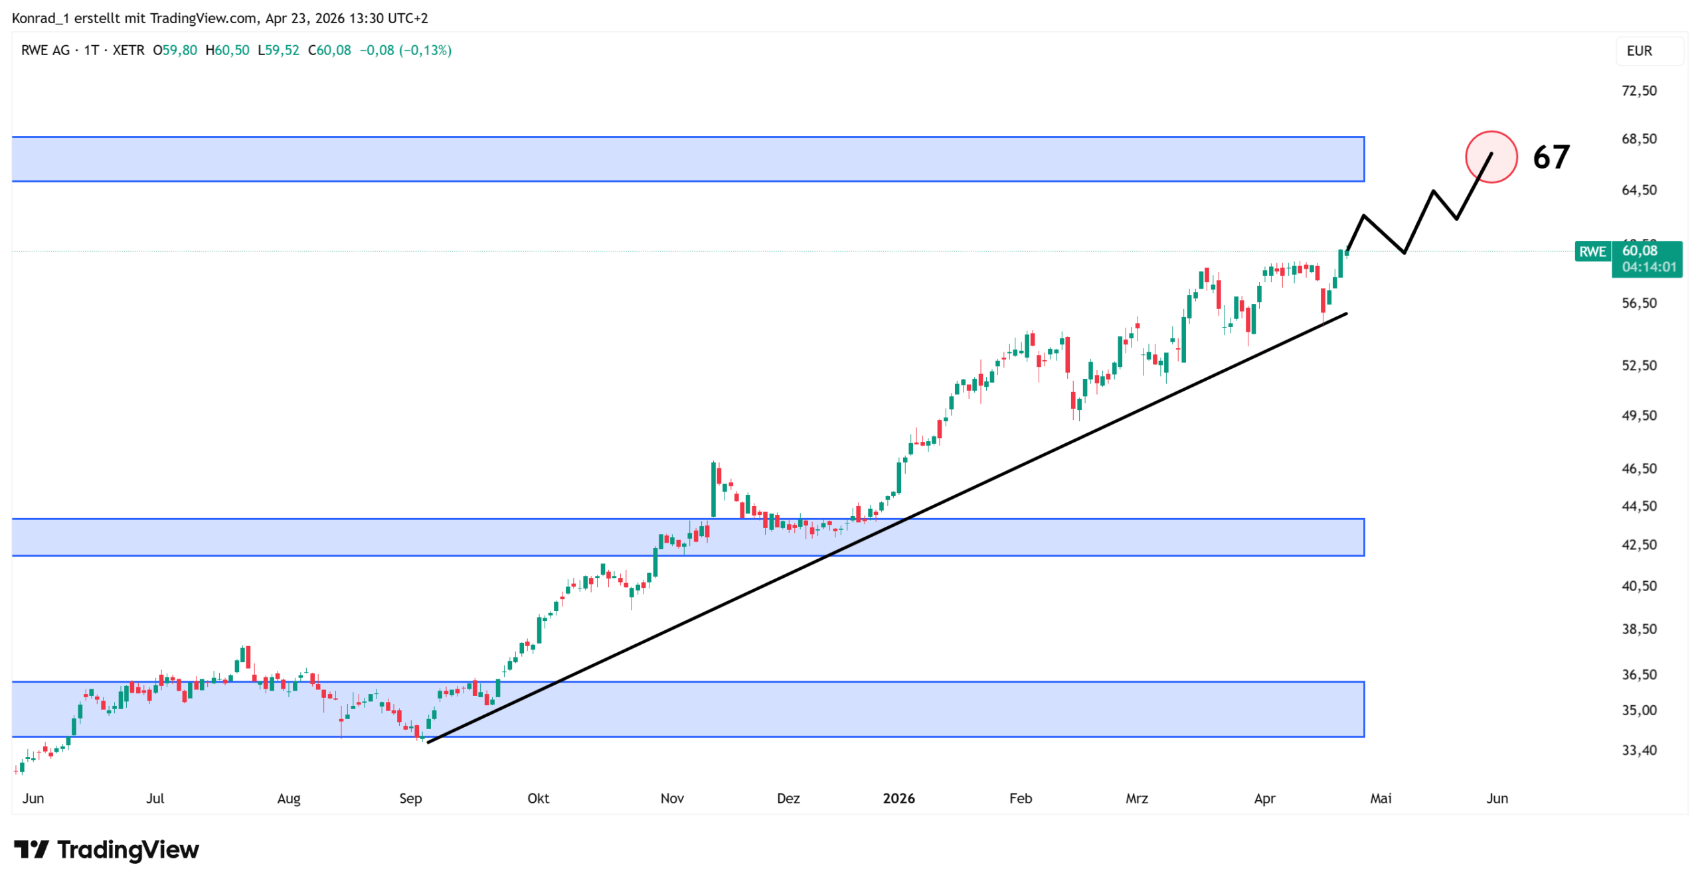Click the open value O59,80
Screen dimensions: 1700x885
[175, 50]
